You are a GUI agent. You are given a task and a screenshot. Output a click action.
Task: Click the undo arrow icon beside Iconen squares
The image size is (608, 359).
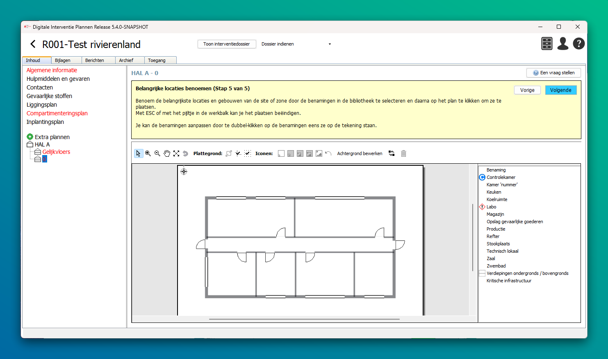pos(328,153)
